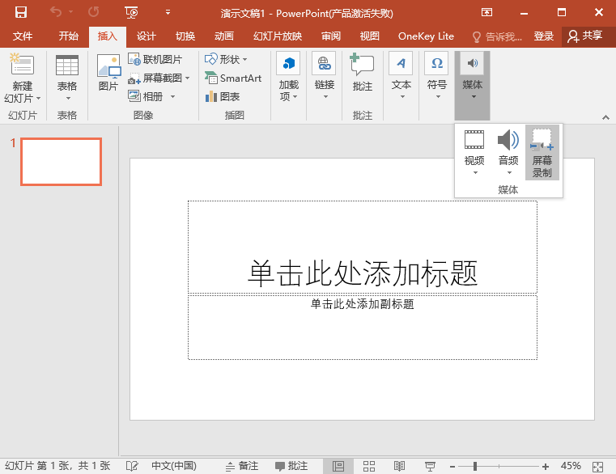Click the zoom in plus button

click(x=546, y=467)
